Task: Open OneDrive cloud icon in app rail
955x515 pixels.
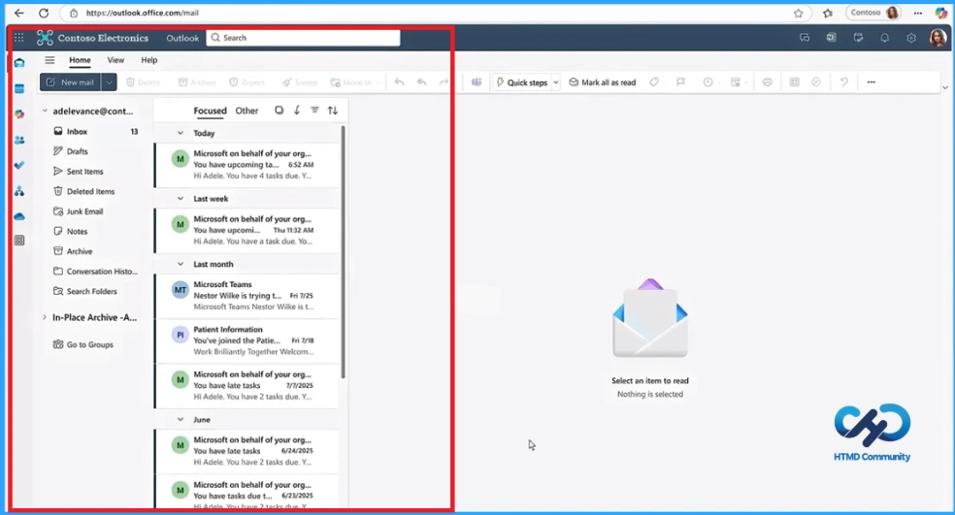Action: click(19, 216)
